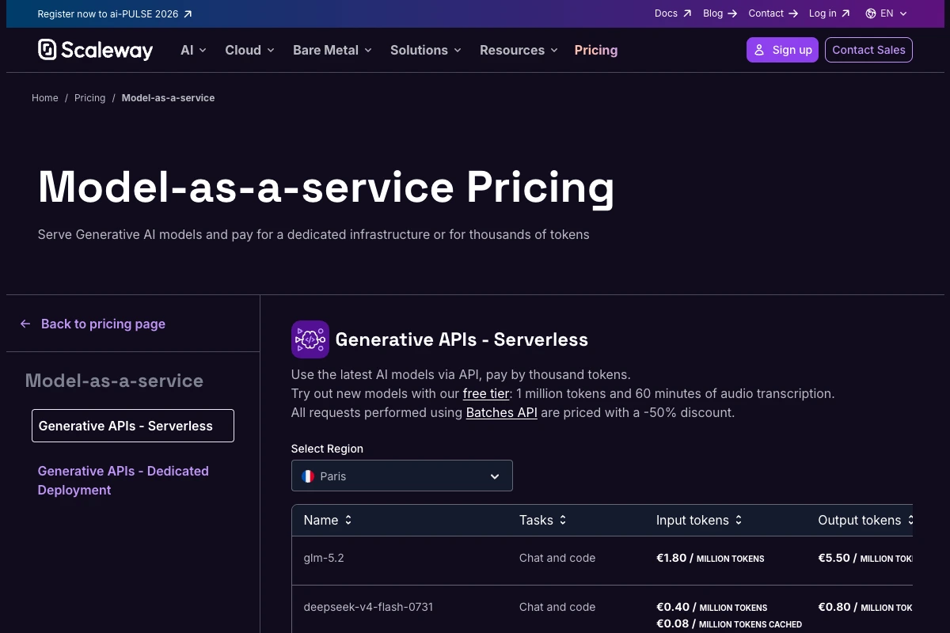Go to Pricing breadcrumb

point(89,98)
